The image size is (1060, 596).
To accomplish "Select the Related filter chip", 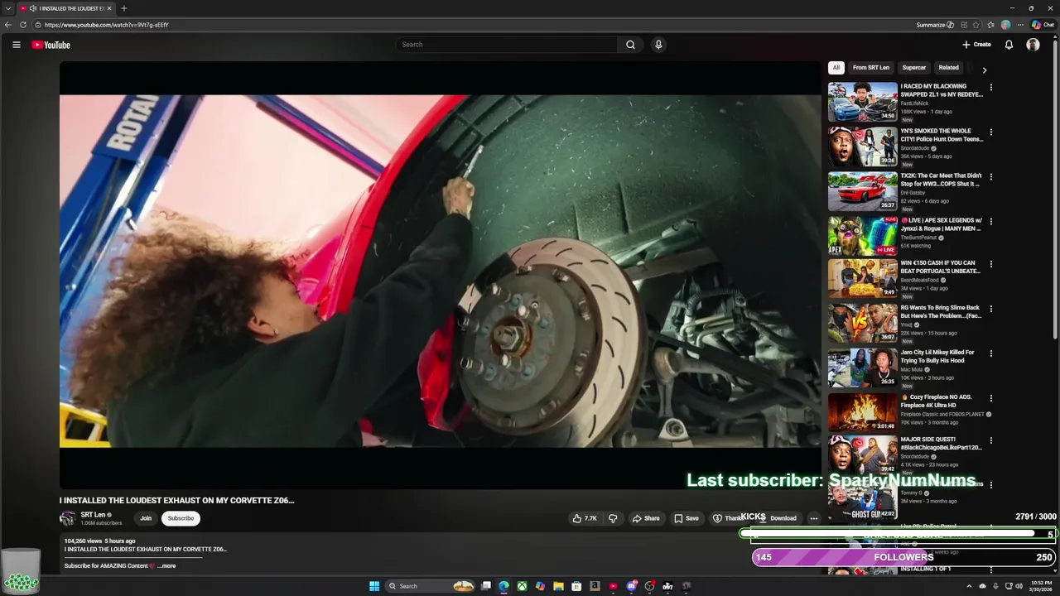I will tap(949, 68).
